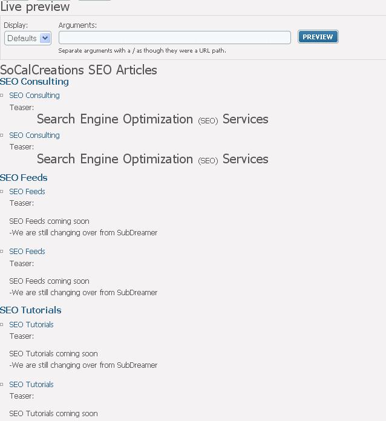Focus the Arguments text field

point(175,38)
